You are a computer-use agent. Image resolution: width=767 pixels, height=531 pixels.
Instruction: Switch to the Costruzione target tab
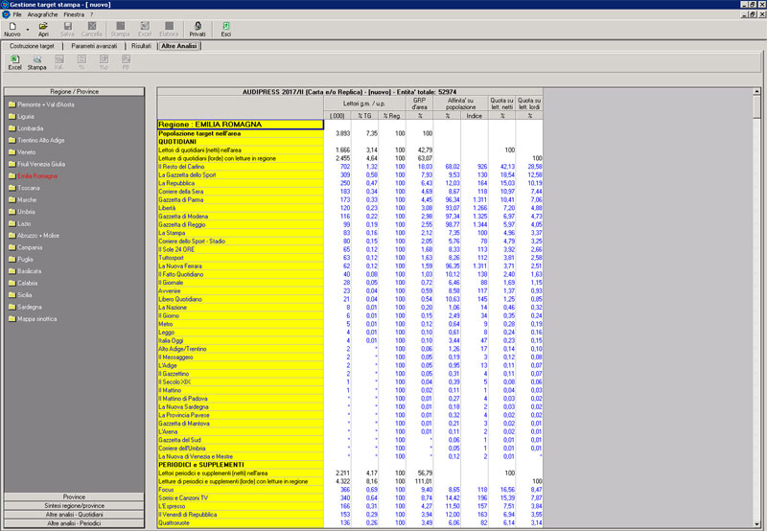(33, 45)
